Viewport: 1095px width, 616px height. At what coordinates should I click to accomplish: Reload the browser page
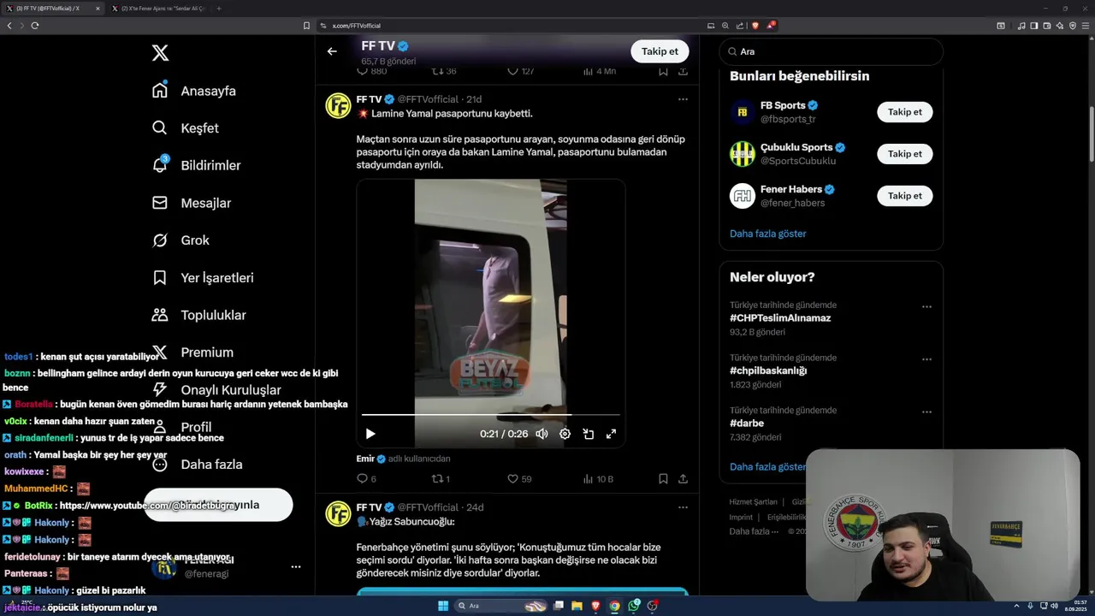(x=35, y=26)
